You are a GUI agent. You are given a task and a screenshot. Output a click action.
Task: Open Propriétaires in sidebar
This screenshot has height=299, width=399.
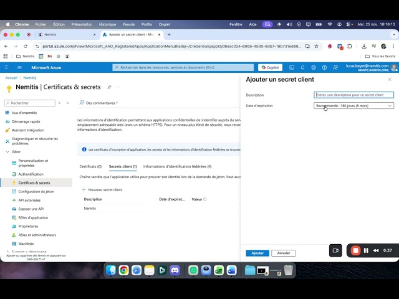point(28,226)
